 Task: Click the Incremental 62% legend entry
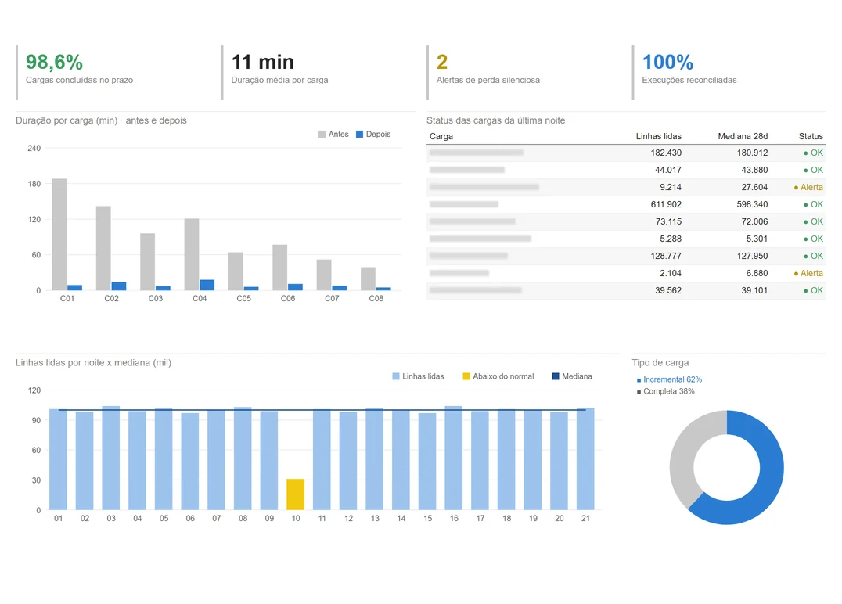click(x=669, y=379)
